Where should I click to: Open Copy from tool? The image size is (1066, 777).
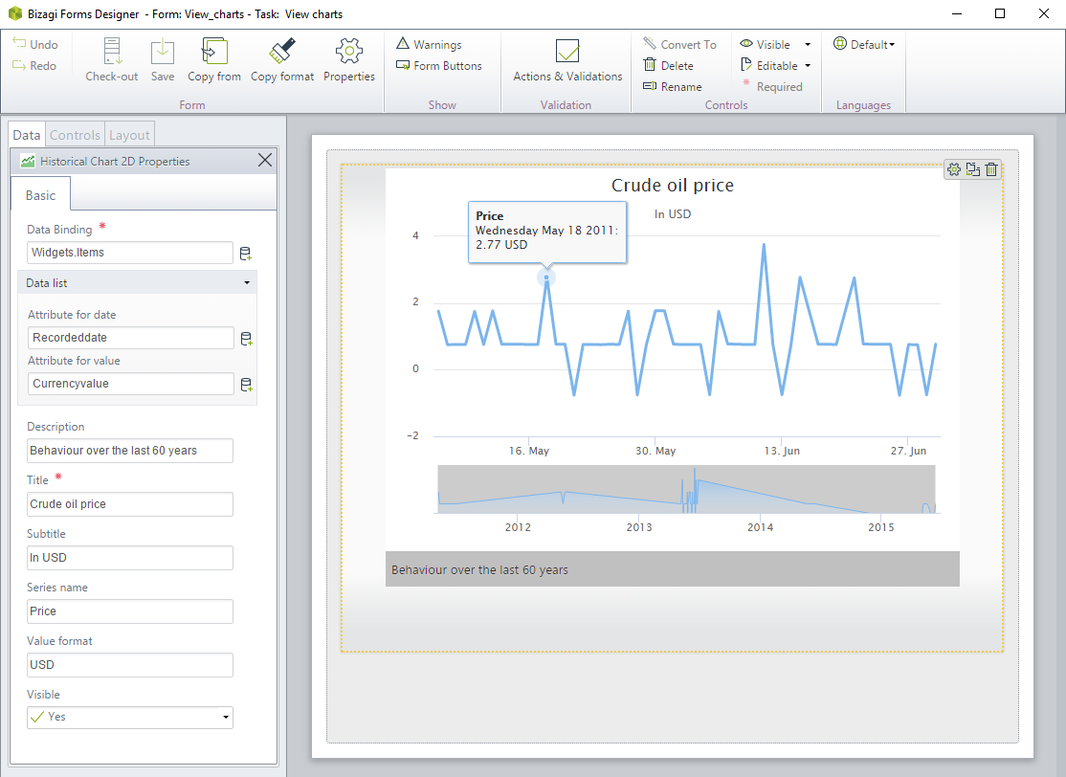[x=214, y=60]
